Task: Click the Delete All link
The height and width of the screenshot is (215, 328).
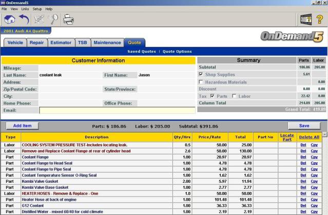Action: point(309,137)
